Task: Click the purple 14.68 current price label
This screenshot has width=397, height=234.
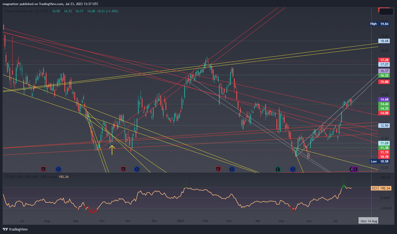Action: tap(384, 100)
